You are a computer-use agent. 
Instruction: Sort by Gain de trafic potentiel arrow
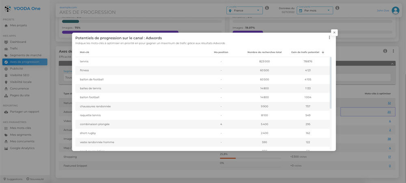[323, 52]
